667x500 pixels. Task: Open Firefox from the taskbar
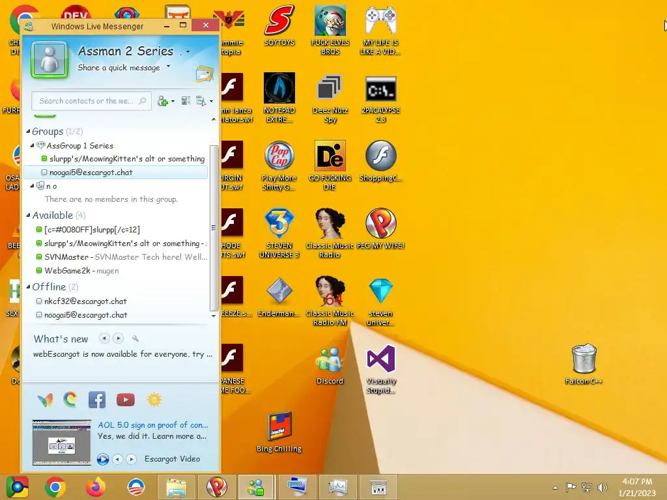click(x=95, y=487)
